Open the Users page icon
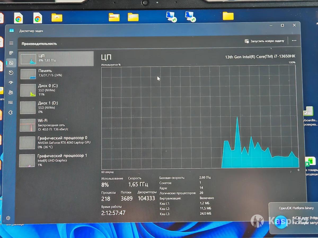This screenshot has height=238, width=318. point(11,92)
